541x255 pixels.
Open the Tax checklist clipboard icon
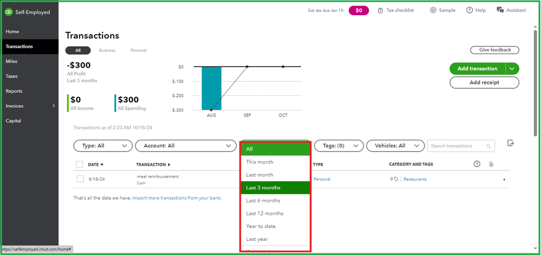click(380, 10)
